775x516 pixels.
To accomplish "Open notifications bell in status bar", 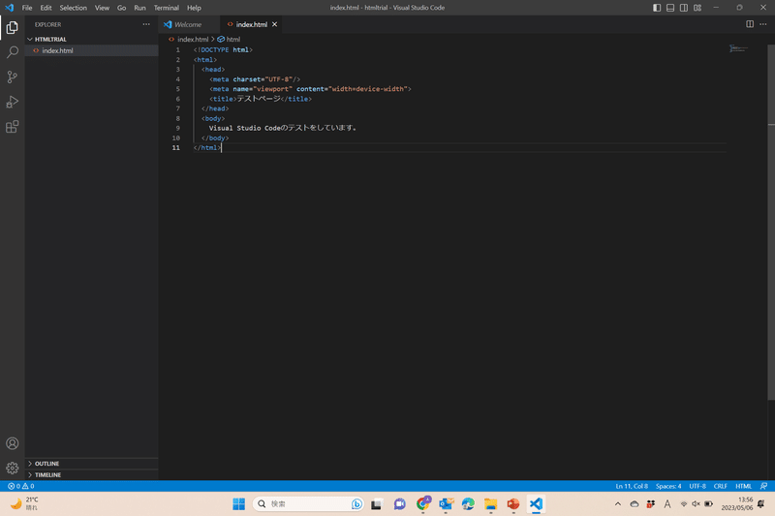I will [763, 486].
